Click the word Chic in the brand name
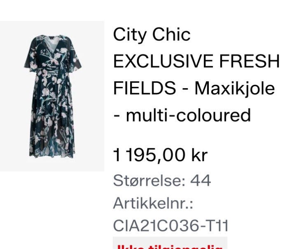The image size is (297, 249). pos(171,35)
